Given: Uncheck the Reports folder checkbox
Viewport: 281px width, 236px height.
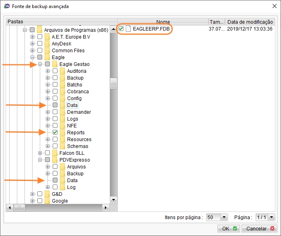Looking at the screenshot, I should 55,132.
